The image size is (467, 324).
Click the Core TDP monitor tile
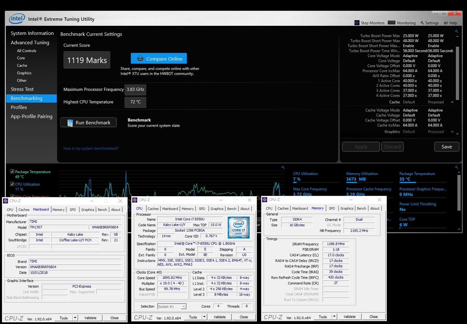[x=423, y=222]
